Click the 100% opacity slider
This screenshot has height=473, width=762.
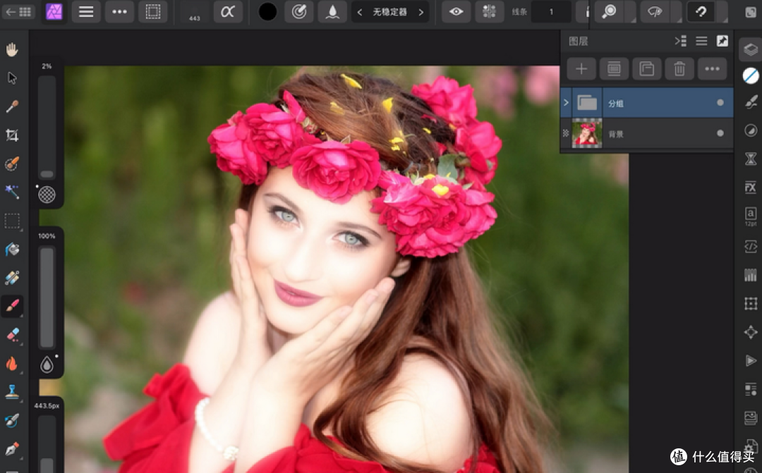[x=47, y=297]
